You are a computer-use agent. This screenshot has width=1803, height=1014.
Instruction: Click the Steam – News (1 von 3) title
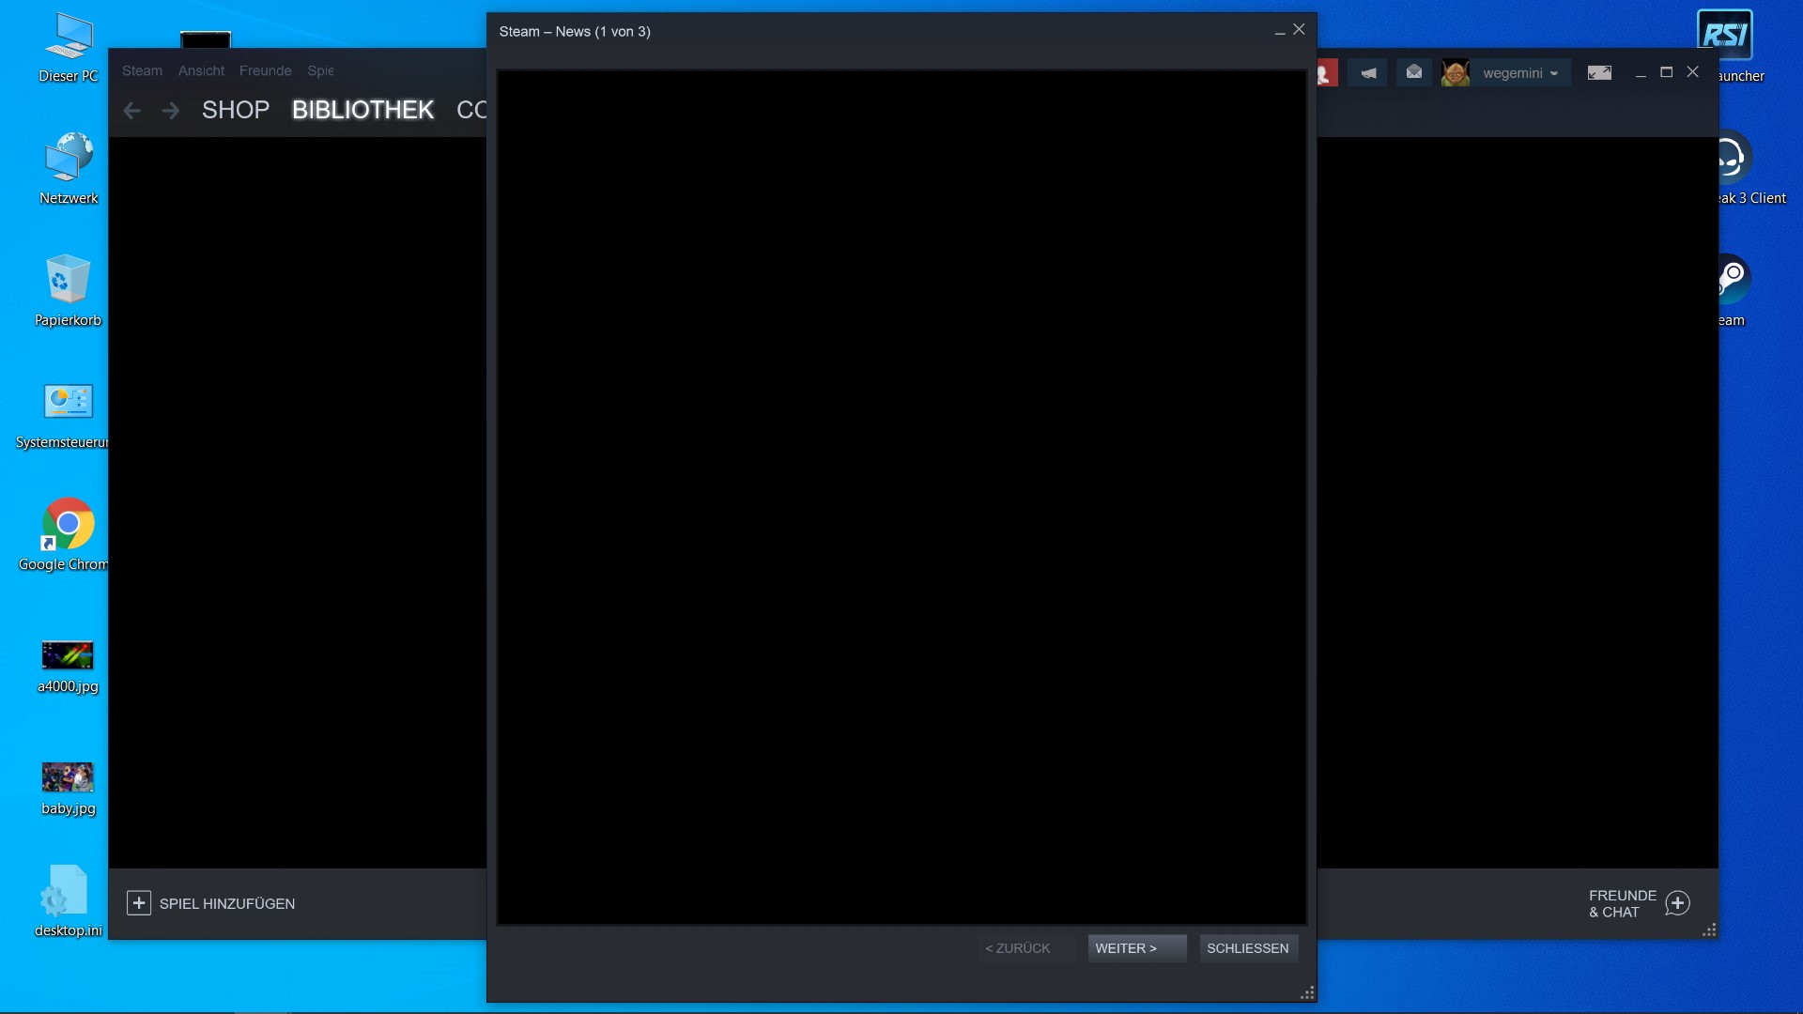point(575,31)
